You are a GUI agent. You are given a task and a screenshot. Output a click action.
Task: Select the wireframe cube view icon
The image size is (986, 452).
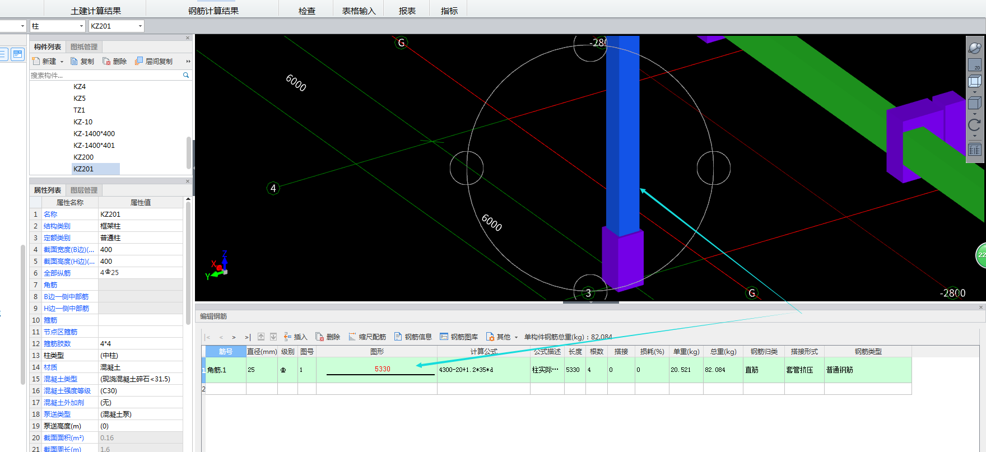(x=975, y=81)
